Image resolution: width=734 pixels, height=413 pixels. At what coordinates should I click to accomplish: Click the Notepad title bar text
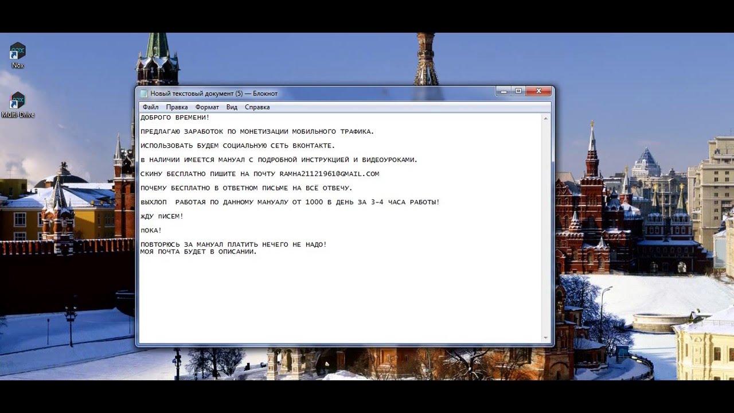tap(214, 93)
